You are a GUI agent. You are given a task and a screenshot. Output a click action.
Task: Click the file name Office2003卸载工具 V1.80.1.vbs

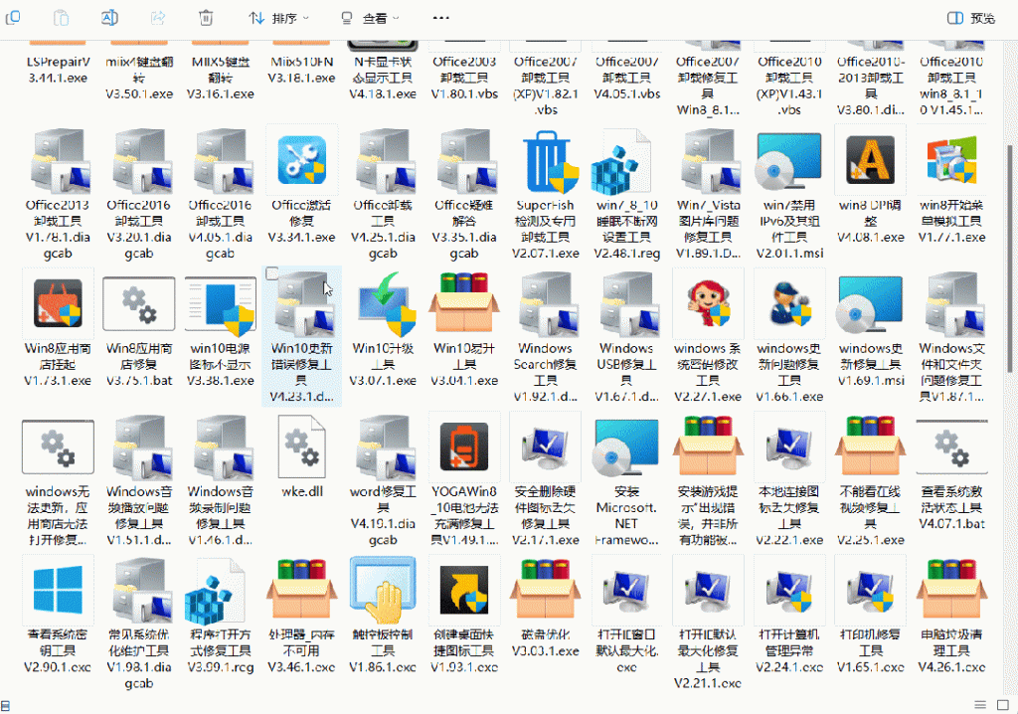(x=464, y=78)
